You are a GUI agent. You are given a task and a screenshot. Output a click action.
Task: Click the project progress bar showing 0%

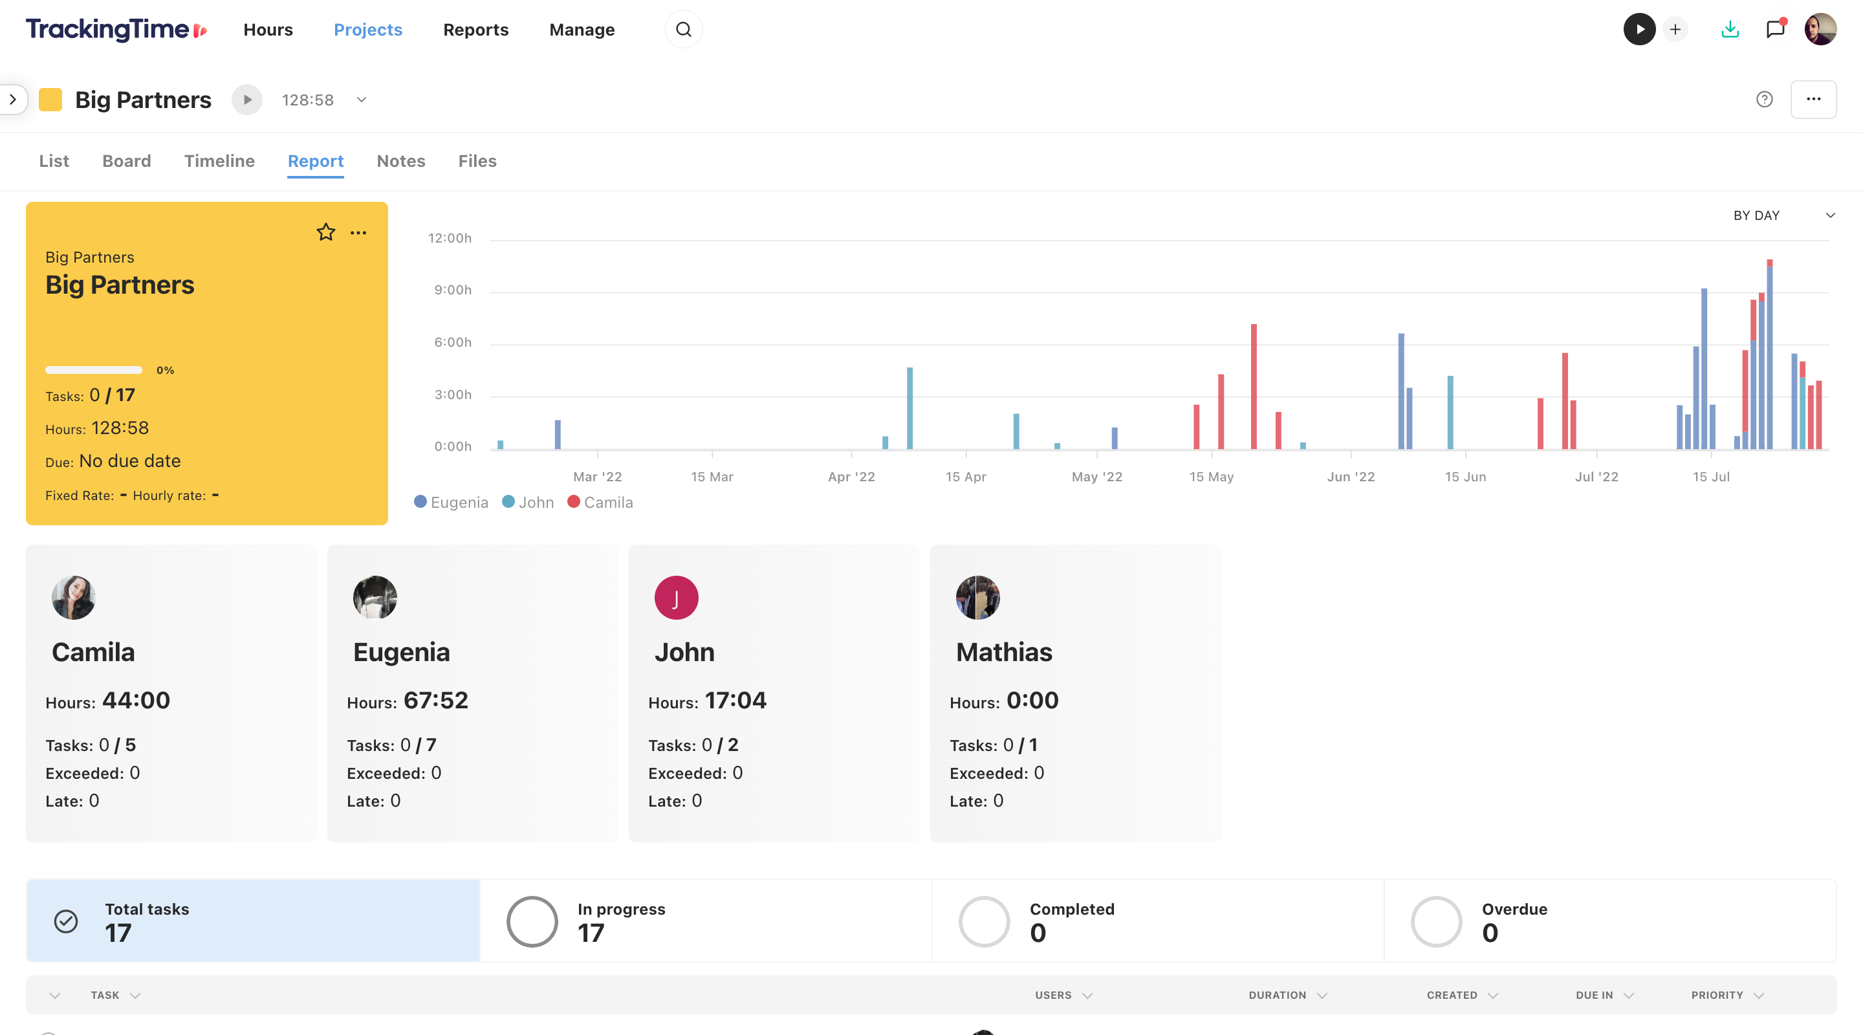(93, 369)
